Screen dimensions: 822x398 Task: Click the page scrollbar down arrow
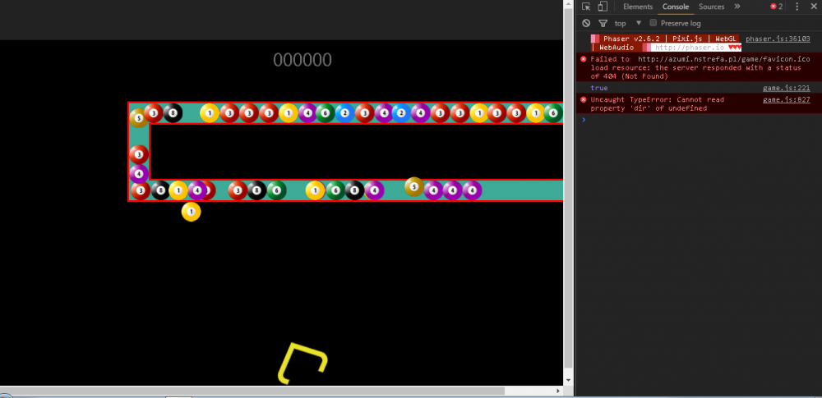click(x=568, y=380)
